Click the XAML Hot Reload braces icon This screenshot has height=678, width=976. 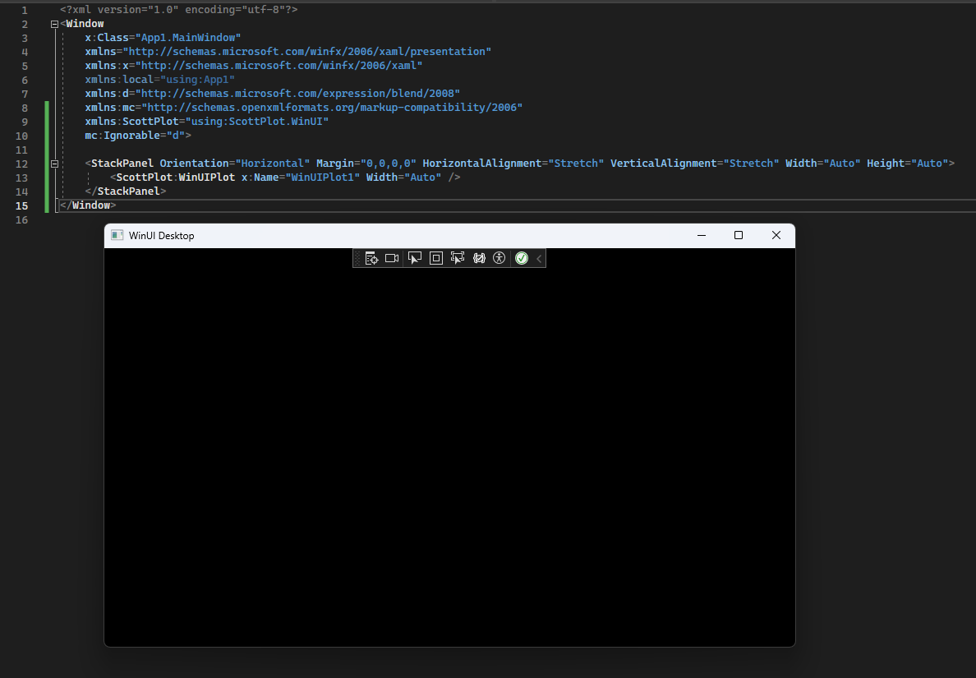click(x=479, y=257)
